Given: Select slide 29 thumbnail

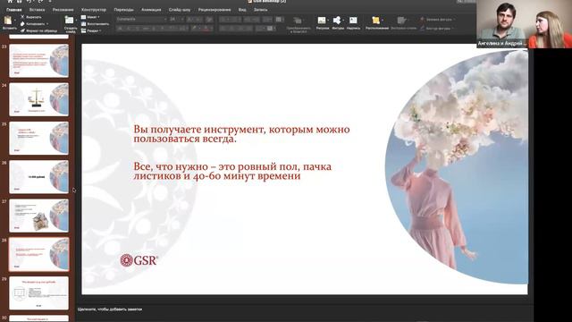Looking at the screenshot, I should tap(38, 292).
